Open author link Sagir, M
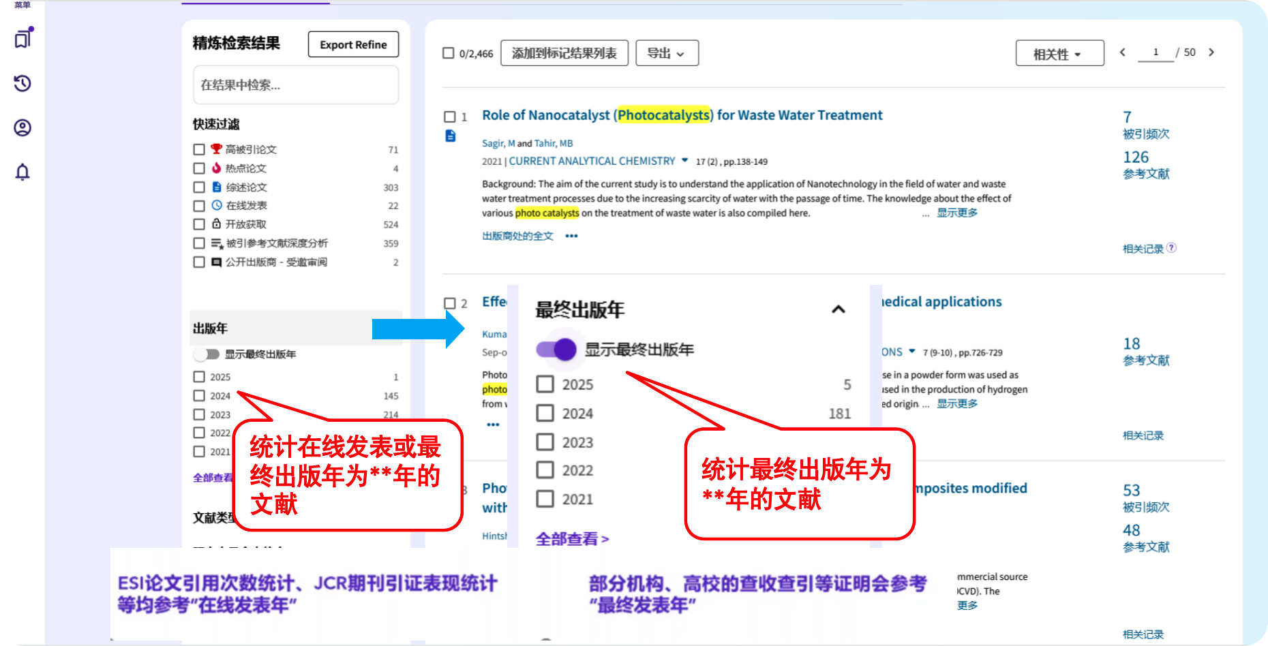 (498, 143)
